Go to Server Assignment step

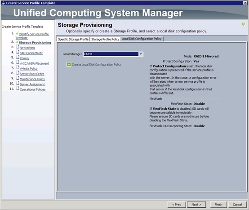[x=32, y=85]
